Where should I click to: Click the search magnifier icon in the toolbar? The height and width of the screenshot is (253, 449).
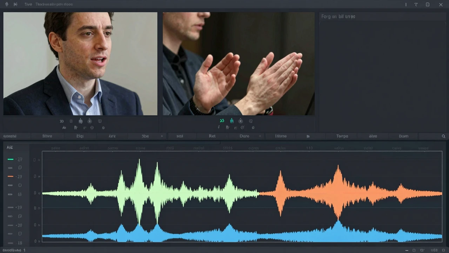pos(443,136)
